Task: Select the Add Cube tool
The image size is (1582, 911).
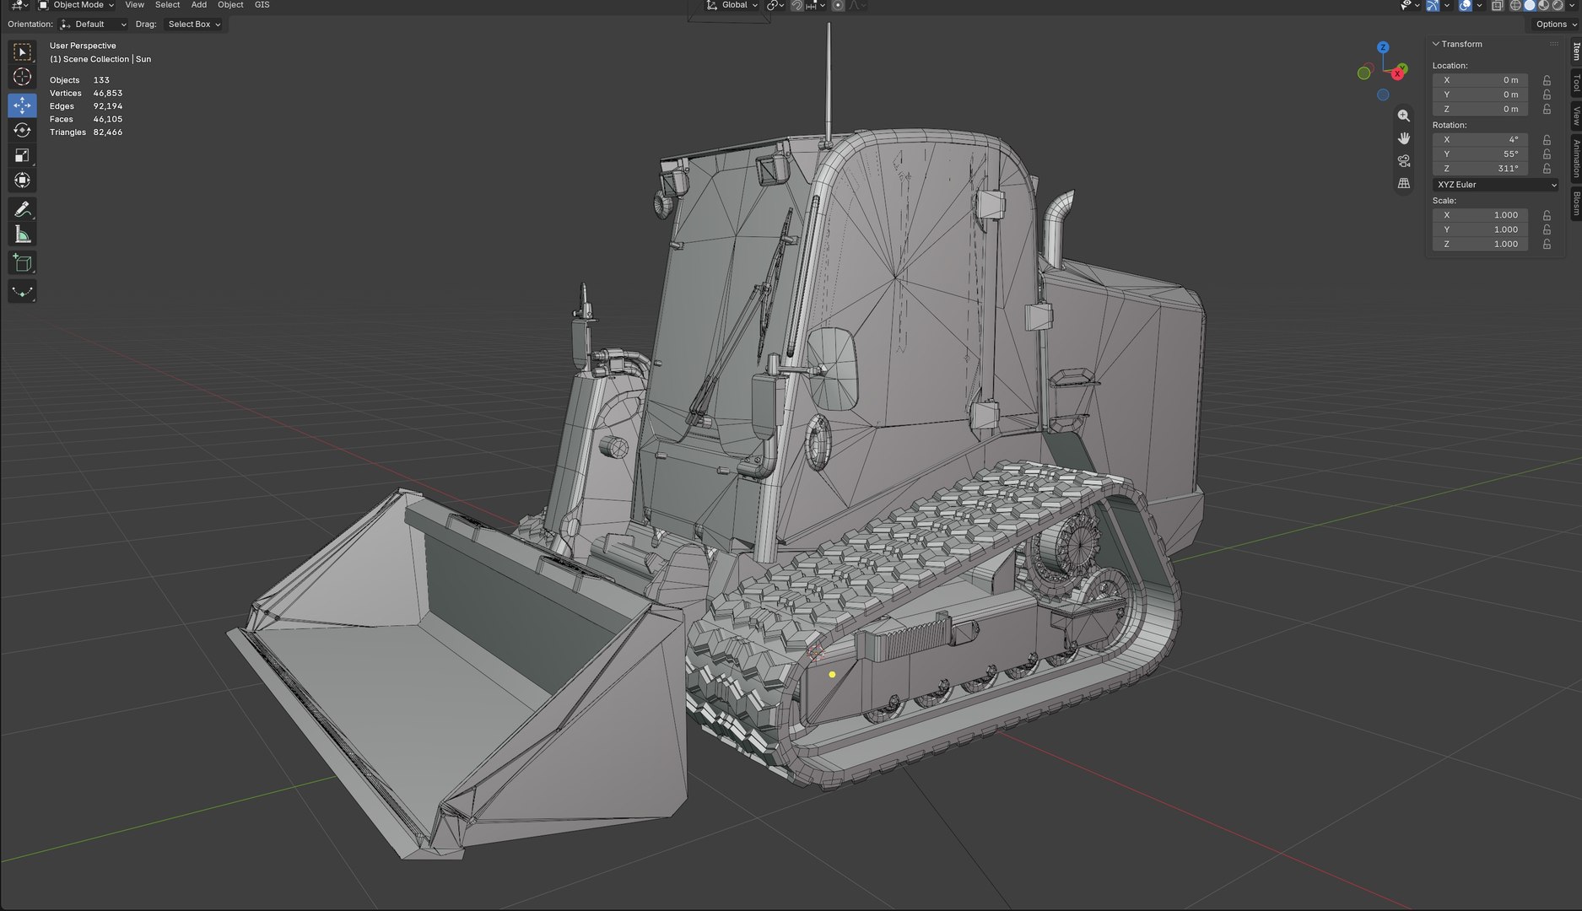Action: (x=23, y=263)
